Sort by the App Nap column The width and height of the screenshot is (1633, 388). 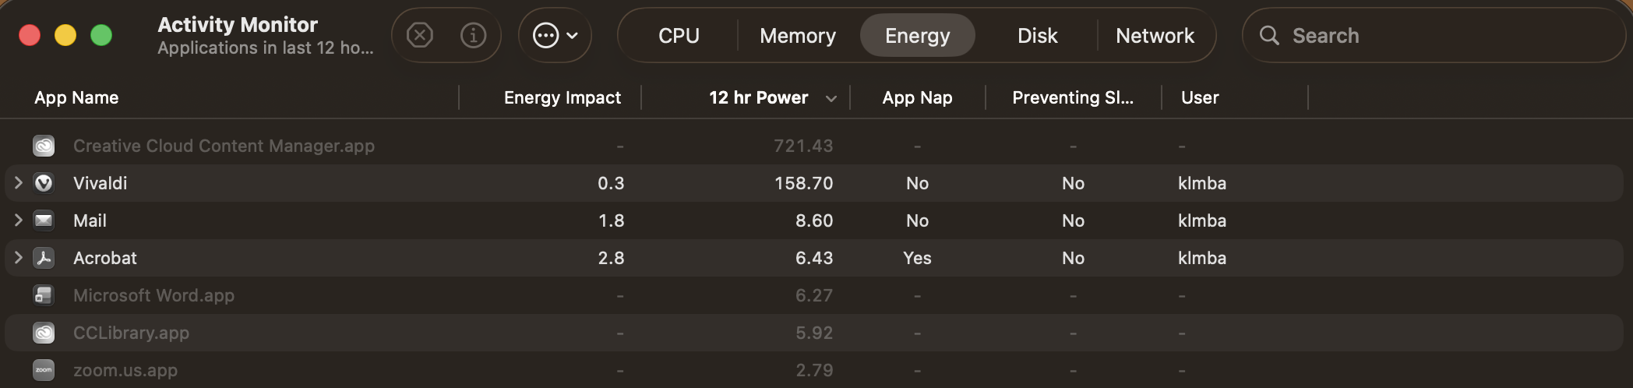[x=917, y=97]
